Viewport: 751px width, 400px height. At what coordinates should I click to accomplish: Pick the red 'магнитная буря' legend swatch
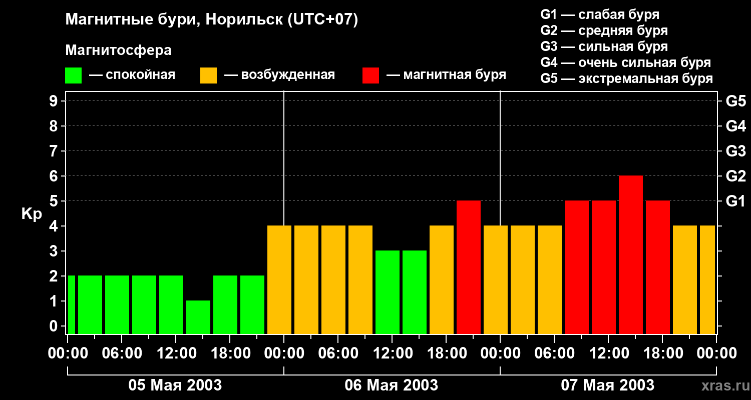[370, 75]
